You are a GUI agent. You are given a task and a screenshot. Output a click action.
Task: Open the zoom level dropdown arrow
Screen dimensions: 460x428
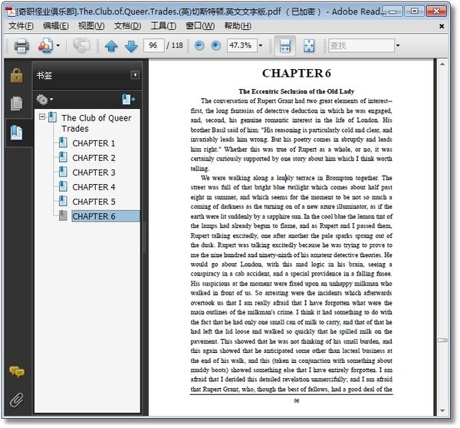[261, 45]
